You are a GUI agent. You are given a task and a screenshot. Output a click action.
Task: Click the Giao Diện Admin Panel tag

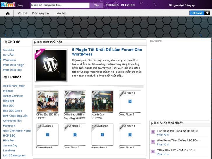[x=17, y=131]
